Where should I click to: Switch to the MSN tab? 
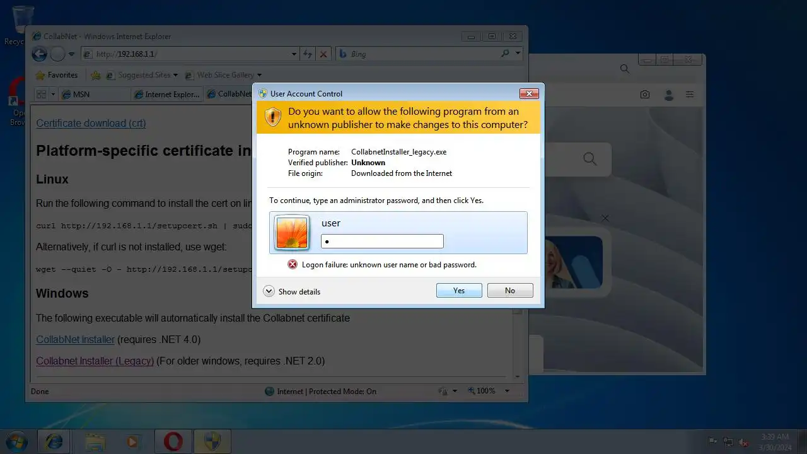(x=95, y=94)
